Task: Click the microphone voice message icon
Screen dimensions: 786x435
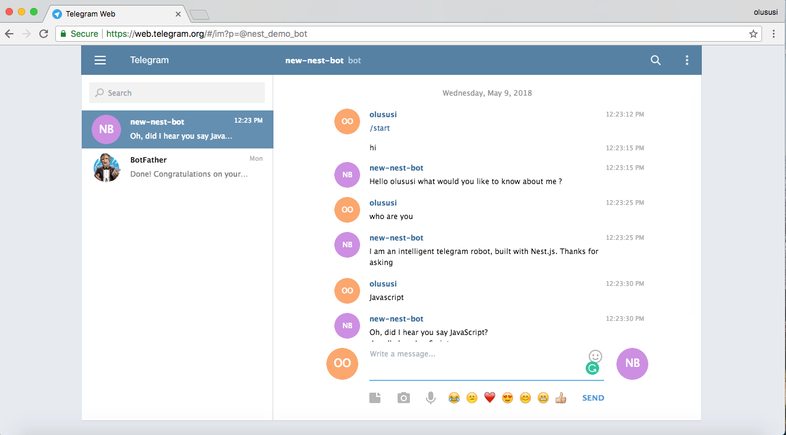Action: 431,398
